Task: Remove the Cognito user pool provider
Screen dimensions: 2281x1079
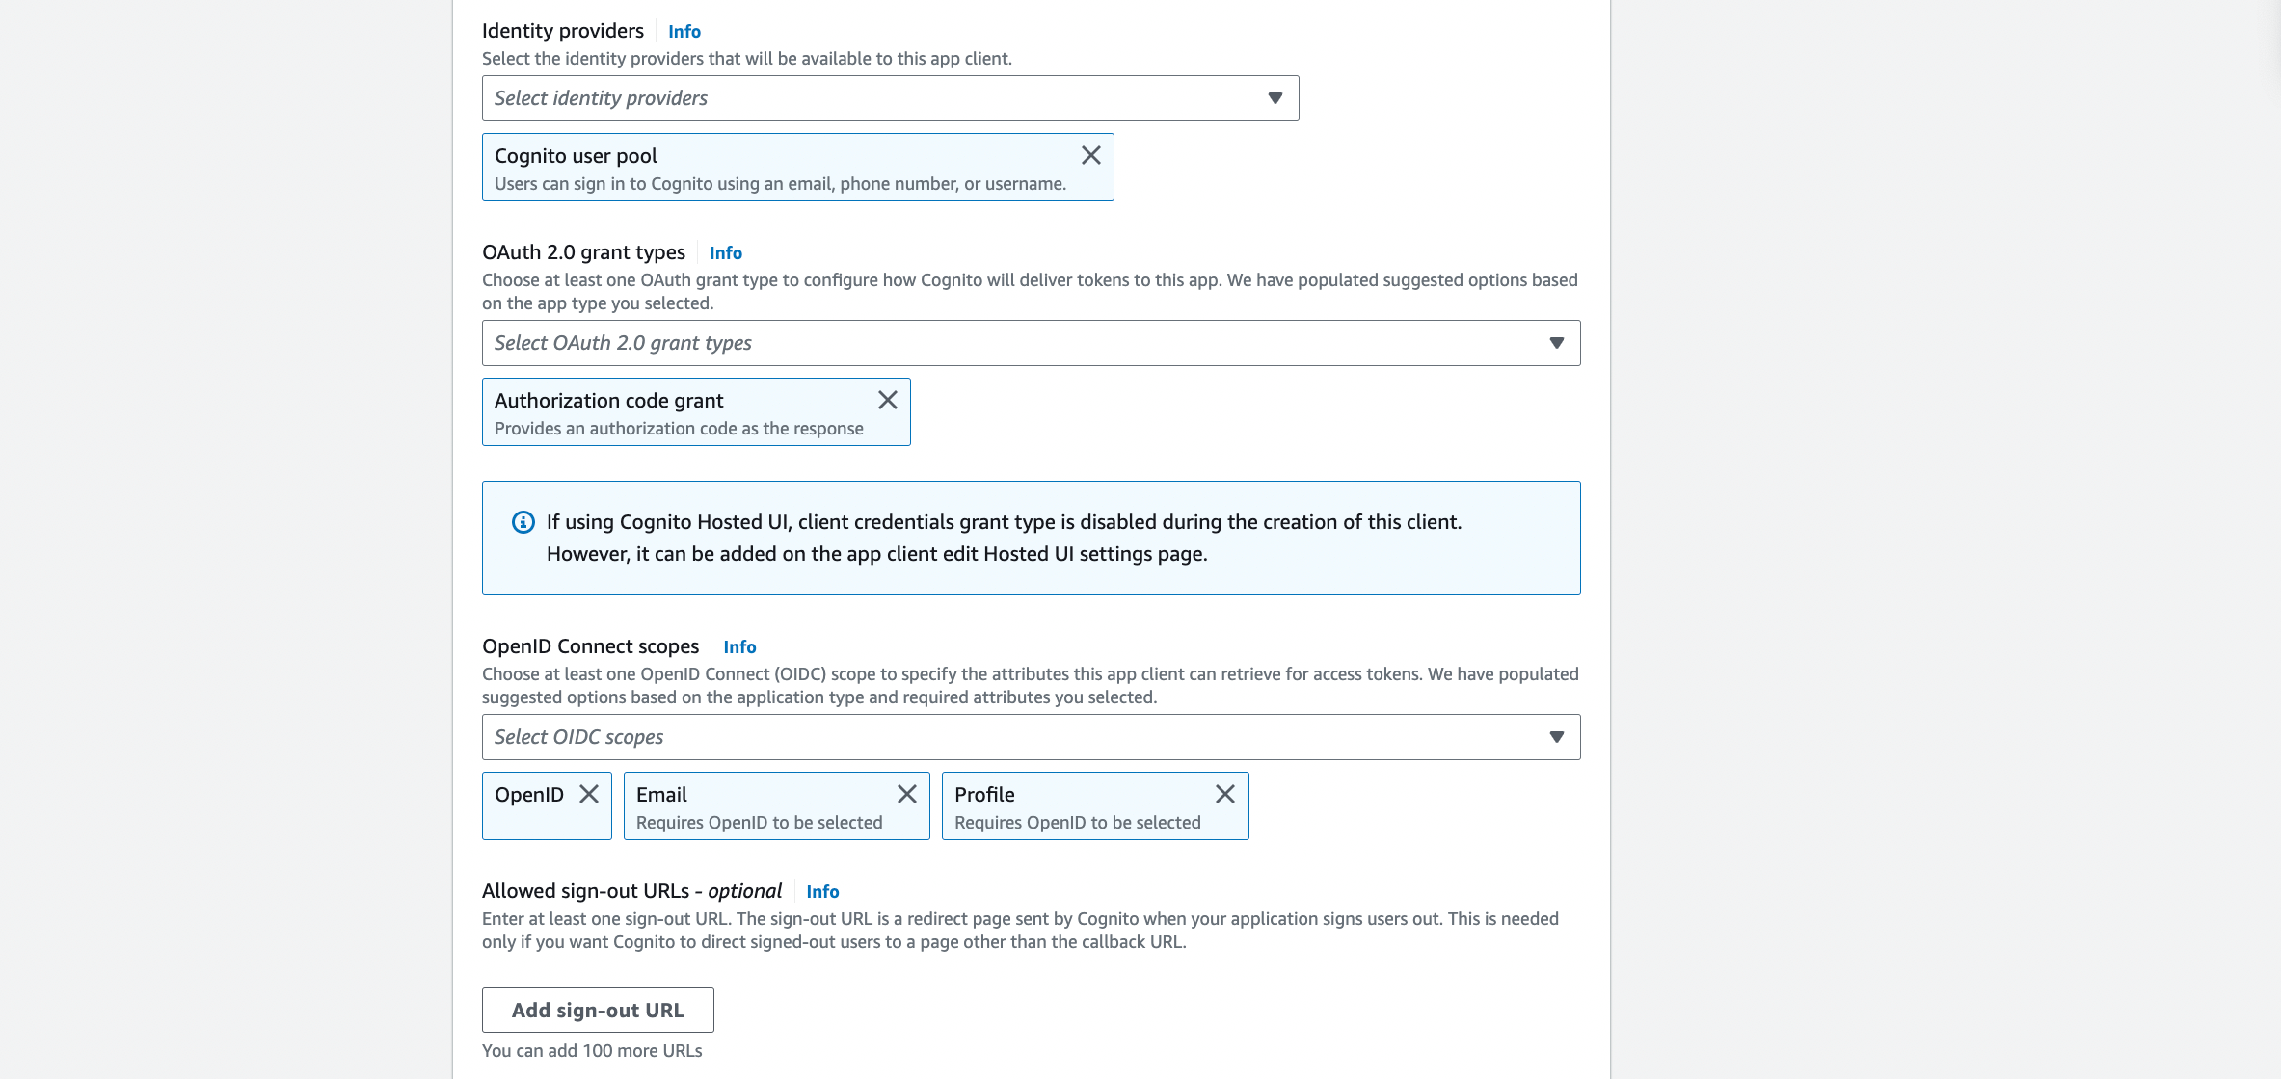Action: (1090, 155)
